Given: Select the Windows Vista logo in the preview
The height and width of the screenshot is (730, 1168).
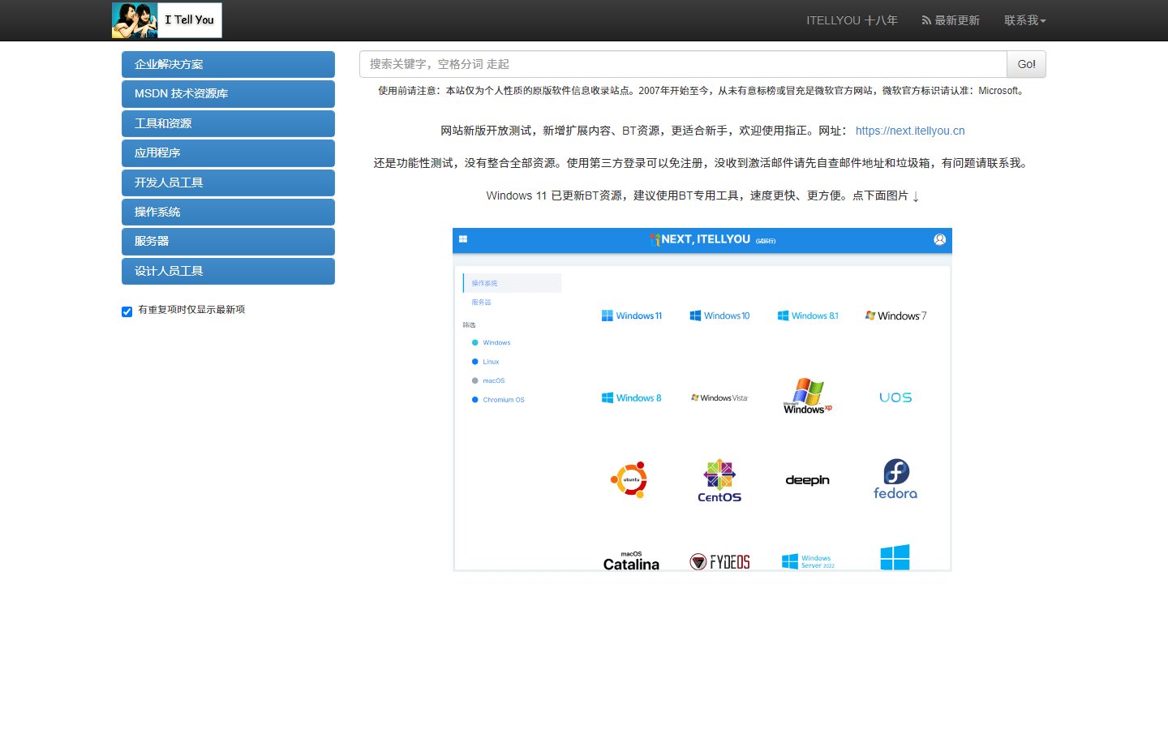Looking at the screenshot, I should point(719,397).
